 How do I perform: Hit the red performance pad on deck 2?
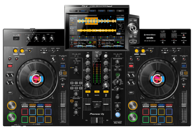click(x=146, y=112)
